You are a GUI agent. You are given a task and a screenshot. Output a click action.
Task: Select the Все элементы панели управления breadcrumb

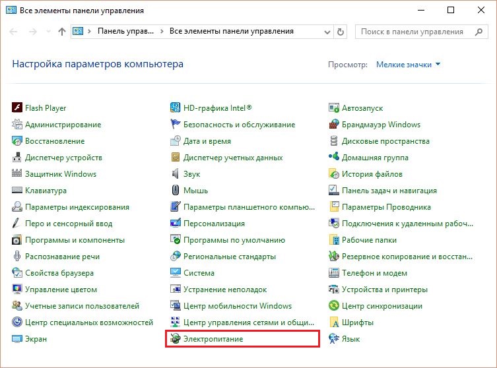pyautogui.click(x=232, y=31)
